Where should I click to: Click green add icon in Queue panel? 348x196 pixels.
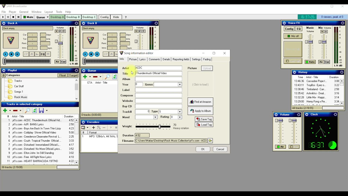coord(85,77)
